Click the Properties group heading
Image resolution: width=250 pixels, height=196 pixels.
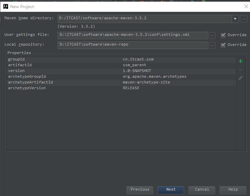(19, 53)
